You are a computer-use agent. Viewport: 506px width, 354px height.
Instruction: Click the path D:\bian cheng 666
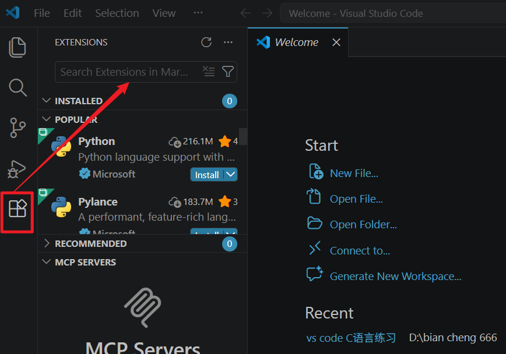453,338
